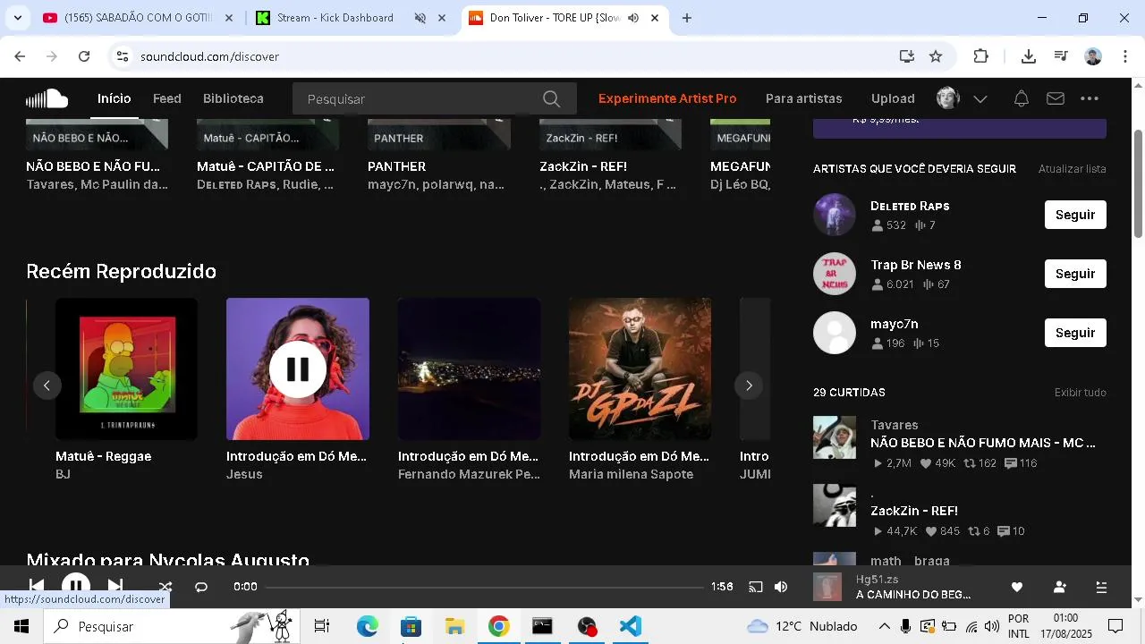Follow Trap Br News 8
The width and height of the screenshot is (1145, 644).
(x=1075, y=274)
